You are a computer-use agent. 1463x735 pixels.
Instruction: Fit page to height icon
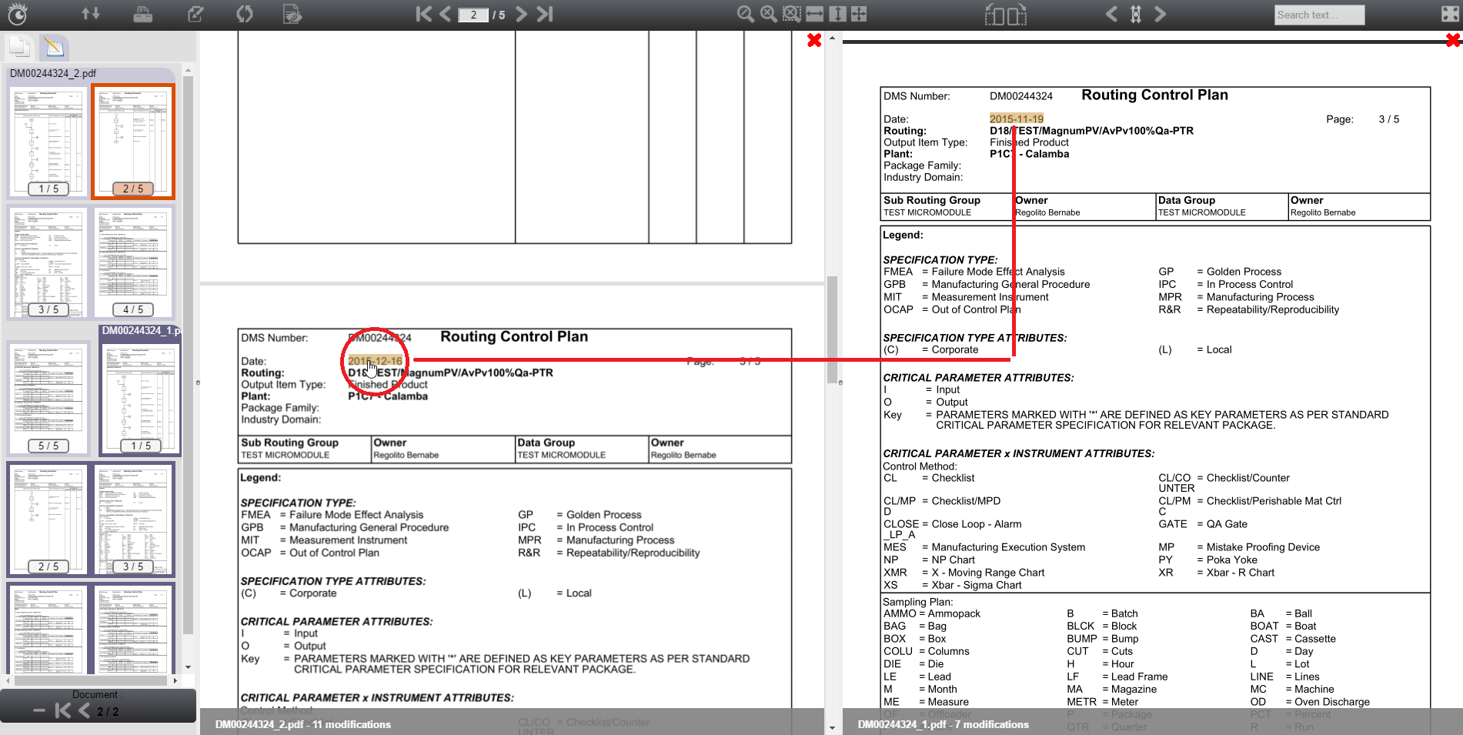(837, 14)
